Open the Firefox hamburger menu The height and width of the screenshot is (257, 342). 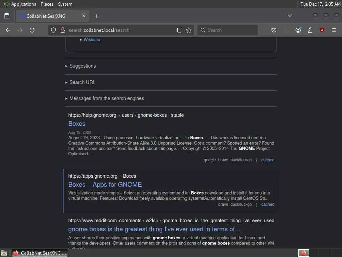(334, 30)
